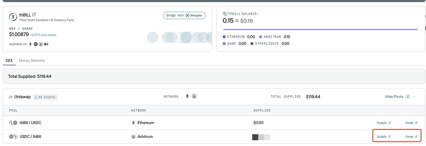Screen dimensions: 426x146
Task: Click Base icon under Available on
Action: 35,44
